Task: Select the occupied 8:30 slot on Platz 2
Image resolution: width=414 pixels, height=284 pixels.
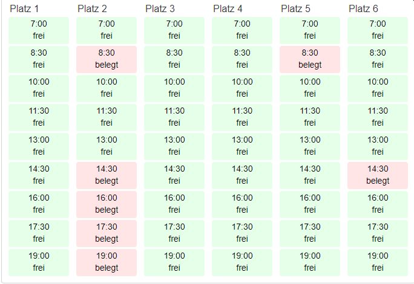Action: pos(107,59)
